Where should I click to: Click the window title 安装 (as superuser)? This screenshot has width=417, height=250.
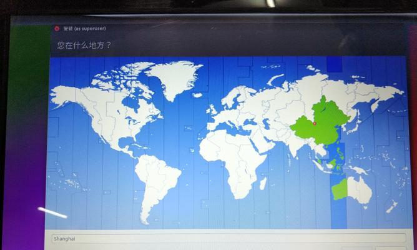84,29
